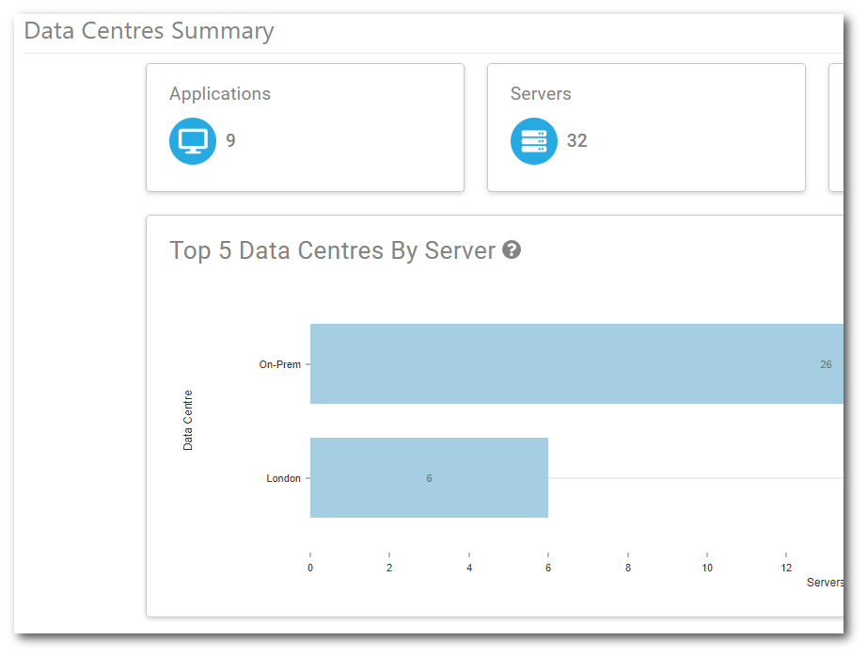Click the 0 tick on the x-axis
The width and height of the screenshot is (867, 657).
[310, 568]
